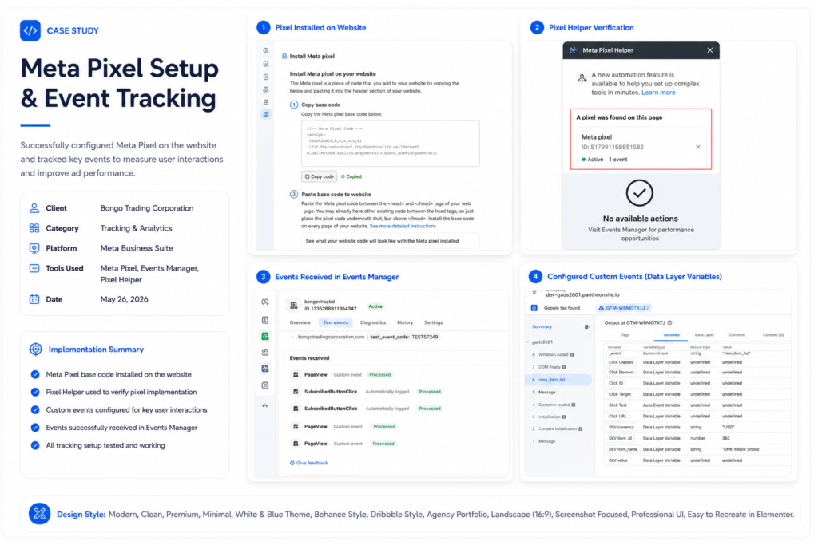Click the panel icon right of Summary

[x=587, y=326]
